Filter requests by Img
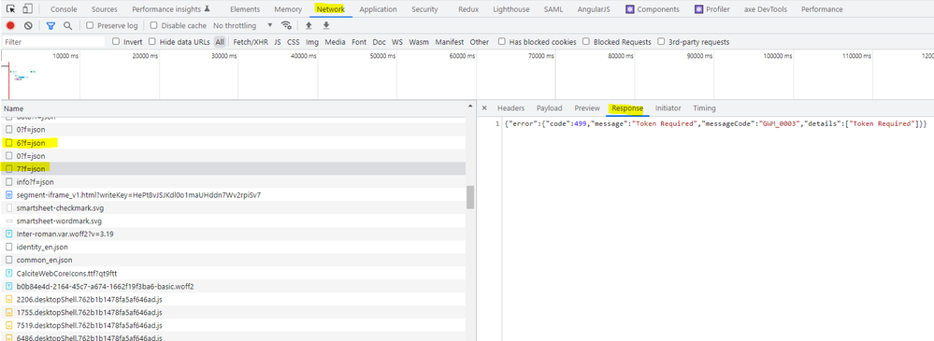The width and height of the screenshot is (934, 341). (x=312, y=42)
